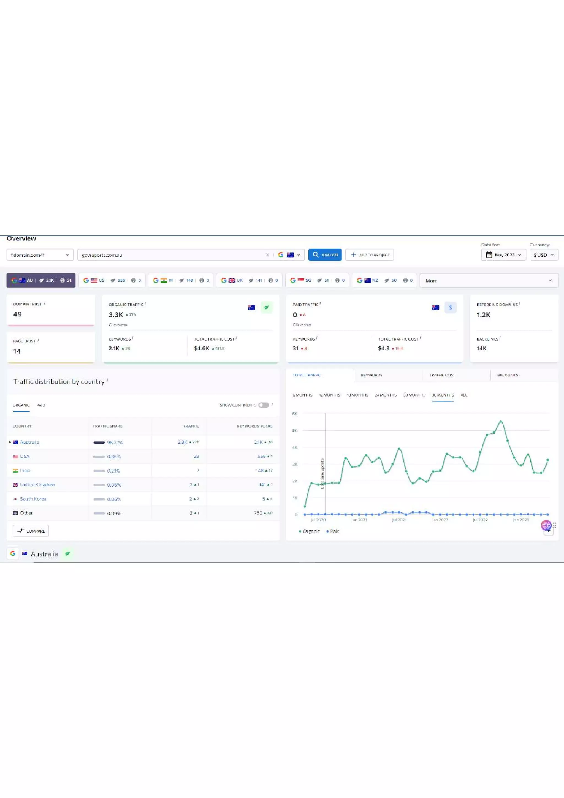Click the info icon next to Referring Domains

pos(519,304)
